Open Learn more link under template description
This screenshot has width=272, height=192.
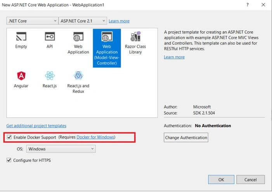pyautogui.click(x=174, y=57)
